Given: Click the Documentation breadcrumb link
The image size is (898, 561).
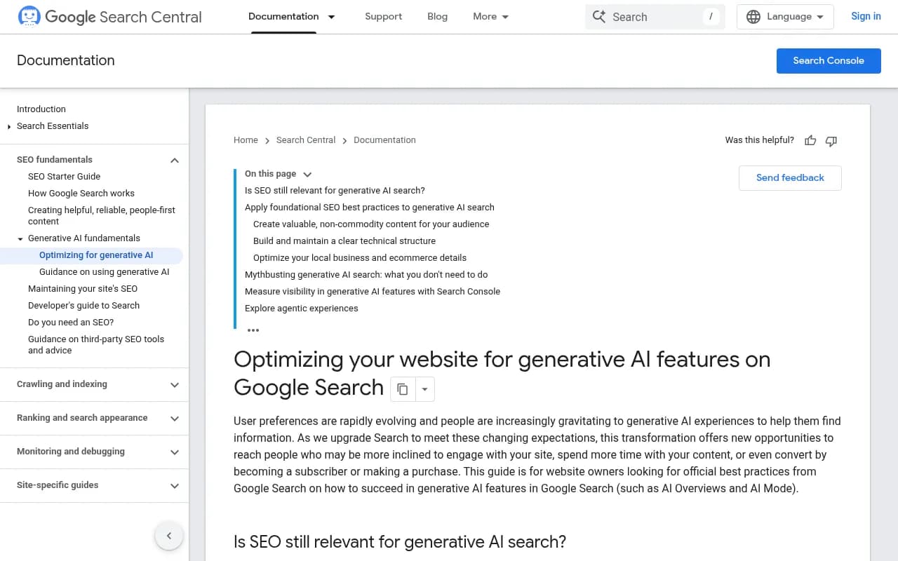Looking at the screenshot, I should [x=384, y=140].
